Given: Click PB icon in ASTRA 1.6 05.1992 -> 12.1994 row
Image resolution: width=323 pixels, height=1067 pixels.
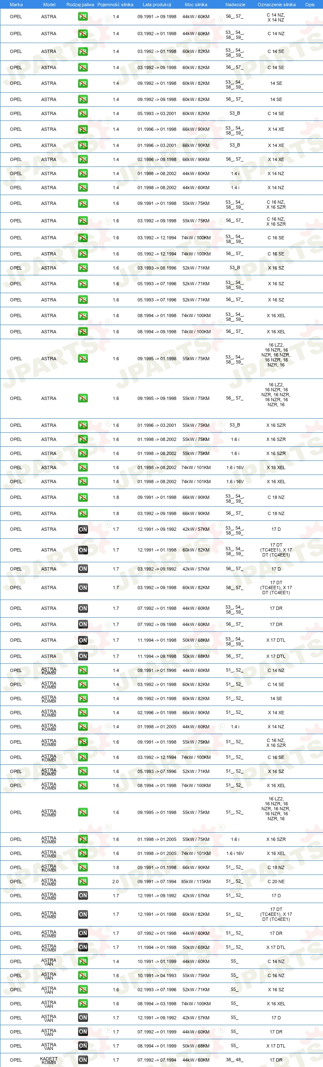Looking at the screenshot, I should [83, 254].
